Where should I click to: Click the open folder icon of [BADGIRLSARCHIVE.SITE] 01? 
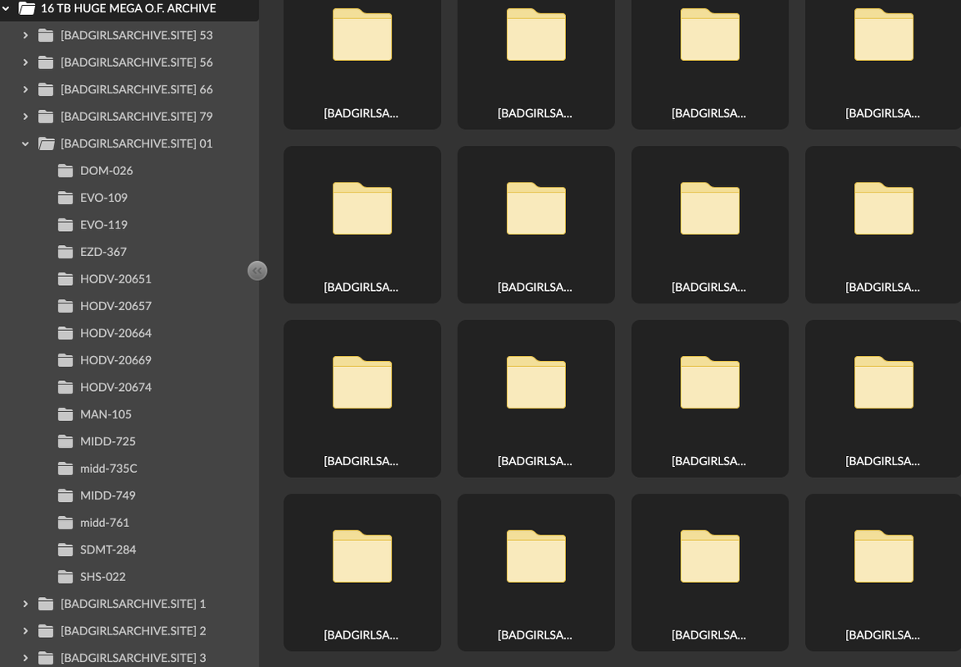click(x=46, y=143)
